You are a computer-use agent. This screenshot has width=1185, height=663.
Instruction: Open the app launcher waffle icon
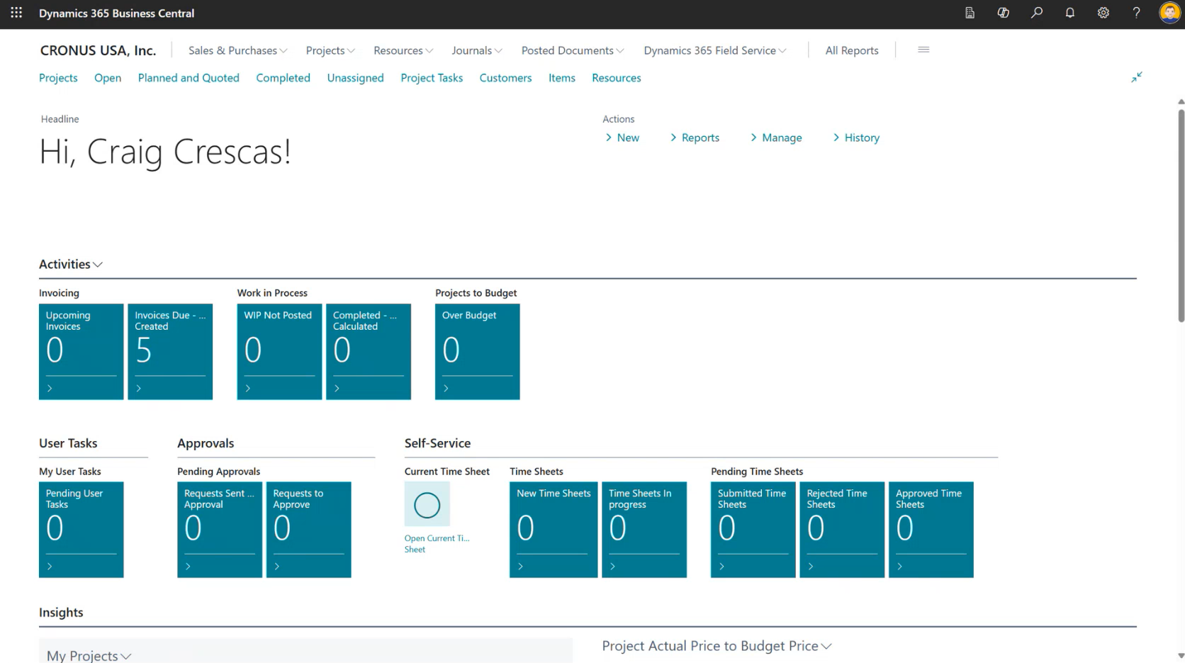[16, 13]
